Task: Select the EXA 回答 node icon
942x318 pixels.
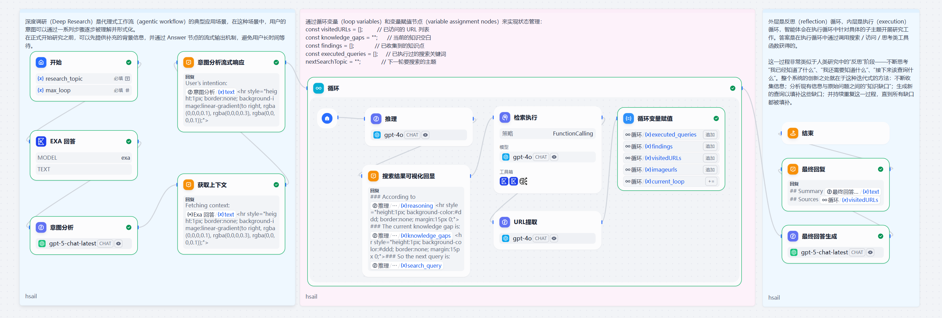Action: [41, 141]
